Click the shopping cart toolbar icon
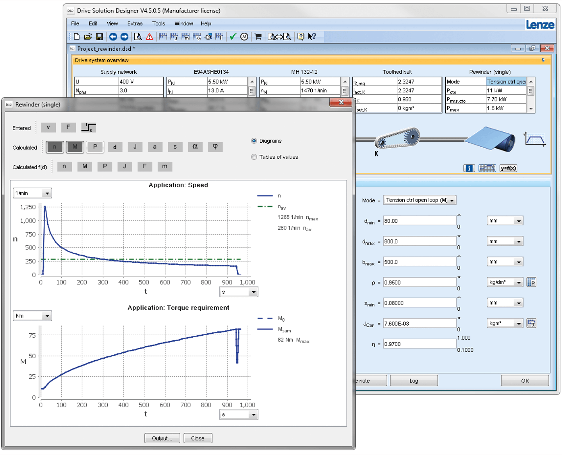This screenshot has height=455, width=562. 258,37
